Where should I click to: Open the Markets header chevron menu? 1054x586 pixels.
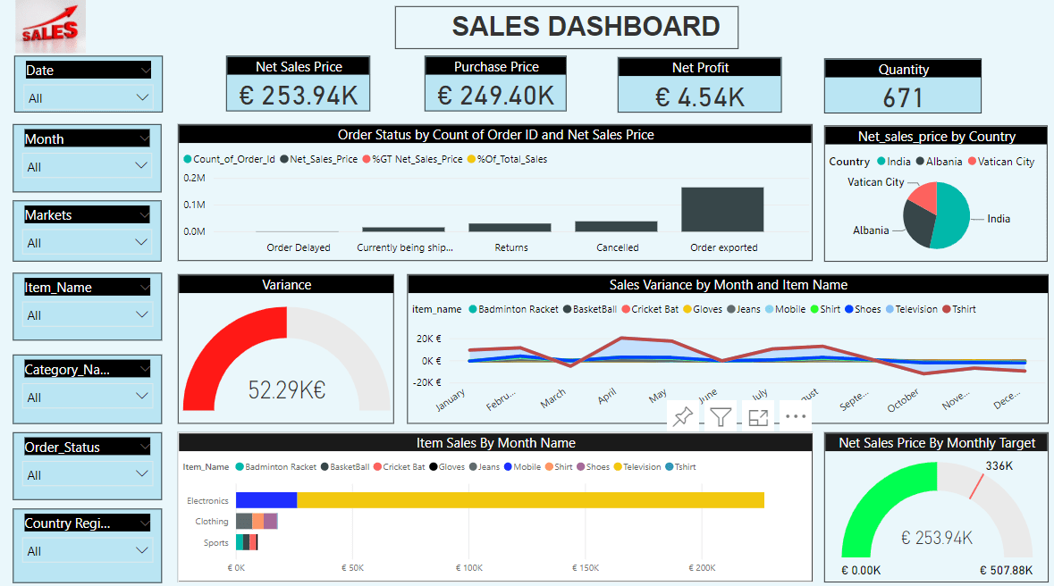[144, 215]
